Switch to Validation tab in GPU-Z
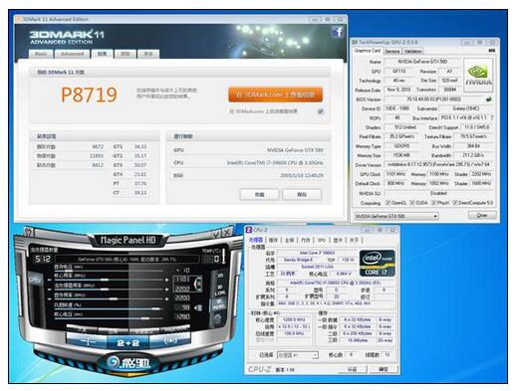513x391 pixels. click(x=413, y=51)
